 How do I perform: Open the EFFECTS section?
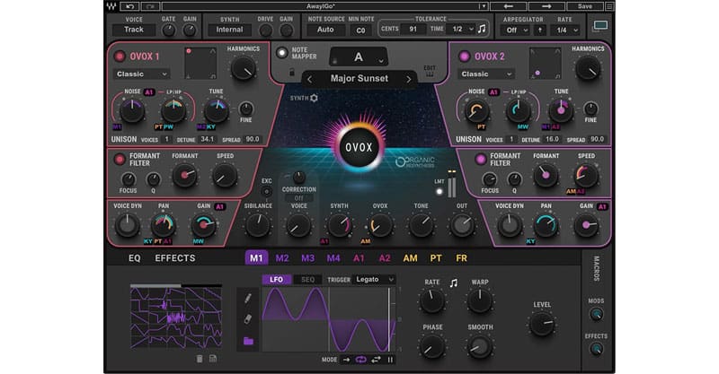point(175,258)
